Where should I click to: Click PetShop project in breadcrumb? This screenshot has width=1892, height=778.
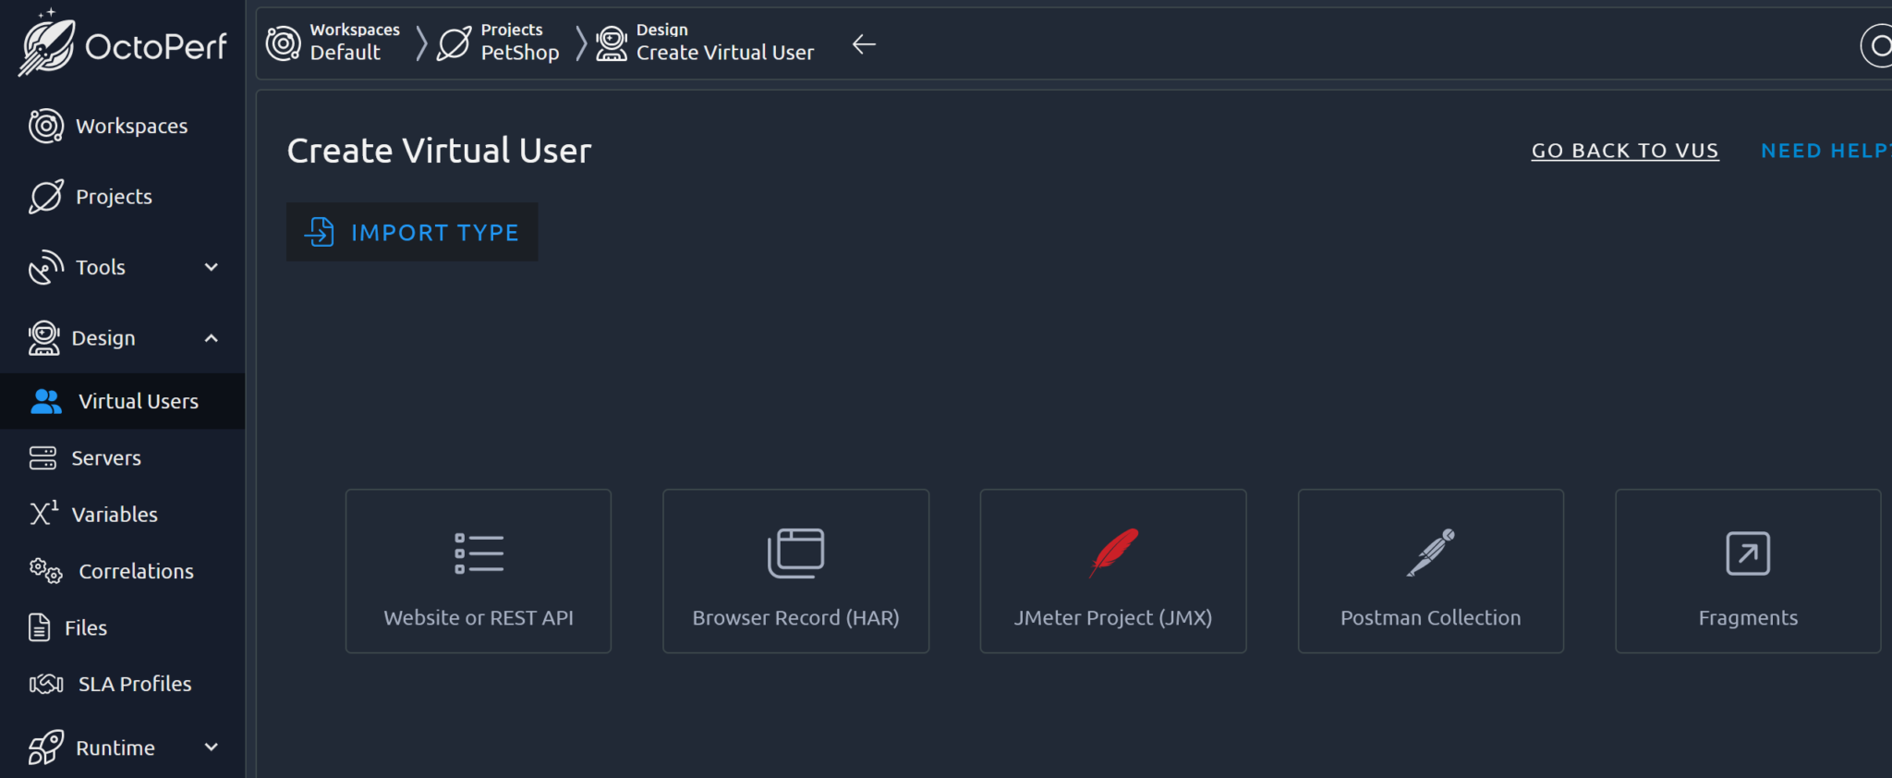519,53
